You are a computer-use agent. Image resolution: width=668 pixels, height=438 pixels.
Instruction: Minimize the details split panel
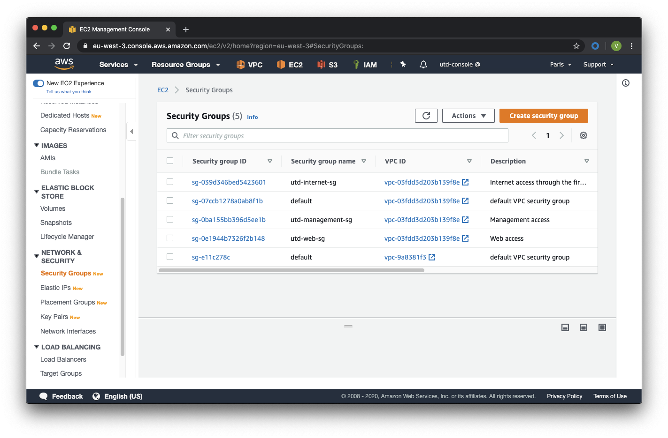565,327
